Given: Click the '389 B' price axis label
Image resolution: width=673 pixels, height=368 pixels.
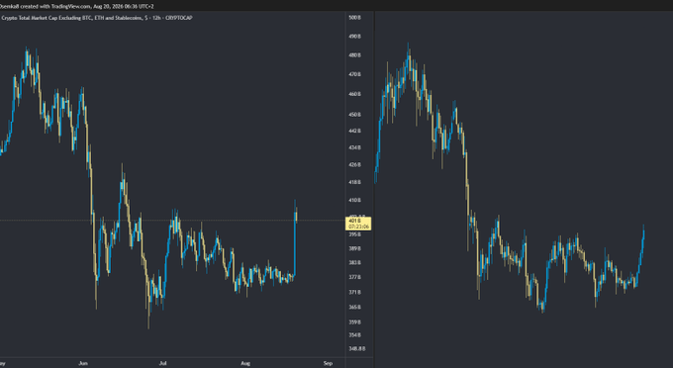Looking at the screenshot, I should 354,248.
